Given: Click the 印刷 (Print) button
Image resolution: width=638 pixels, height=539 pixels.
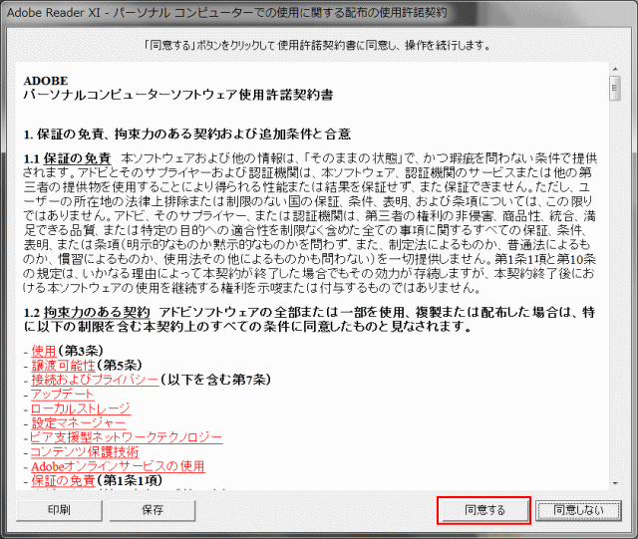Looking at the screenshot, I should pos(59,510).
